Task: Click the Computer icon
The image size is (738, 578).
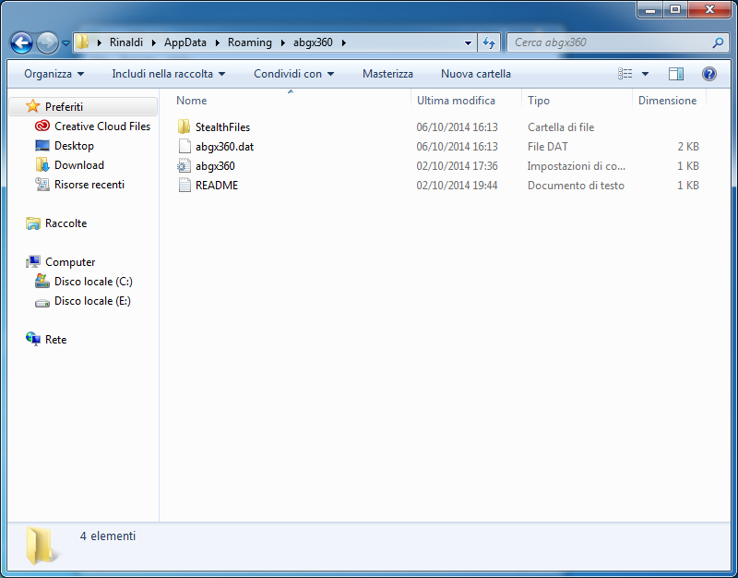Action: pos(33,261)
